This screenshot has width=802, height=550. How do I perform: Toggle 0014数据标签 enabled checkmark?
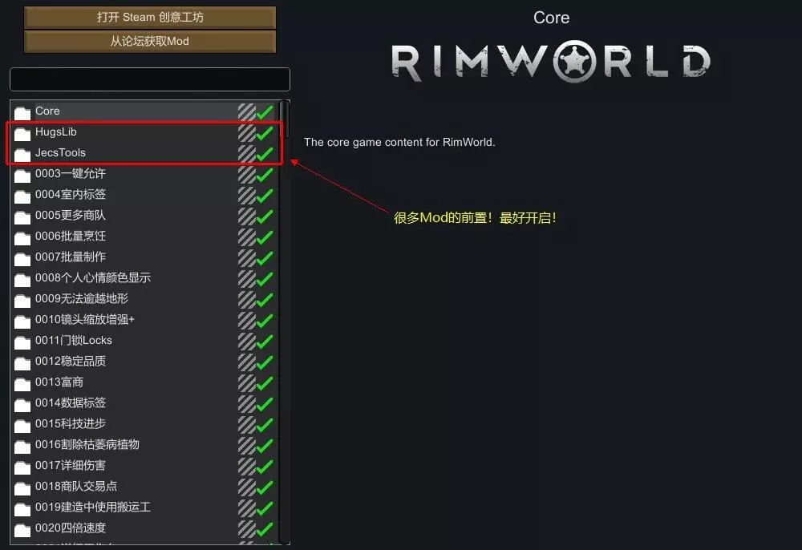coord(265,404)
